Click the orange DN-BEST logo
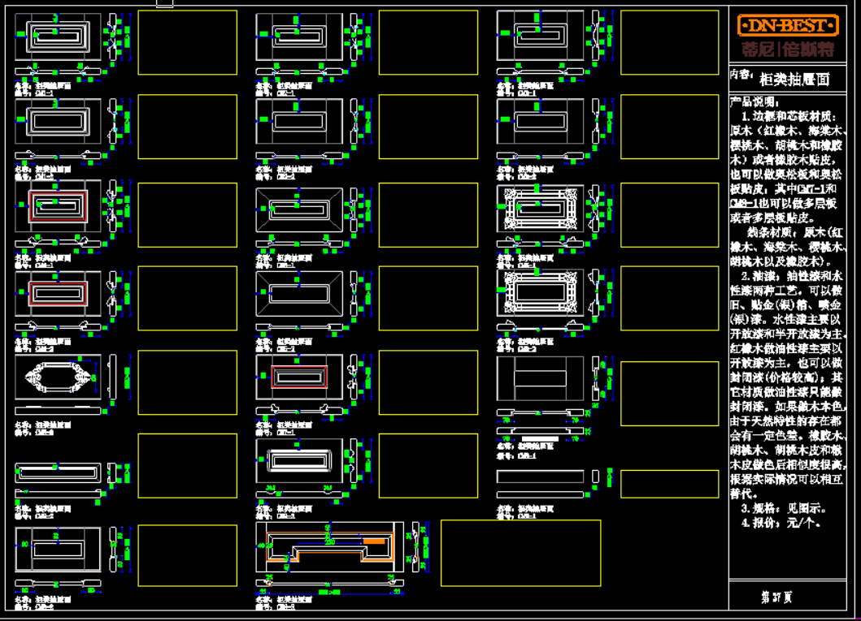Viewport: 861px width, 621px height. [x=787, y=25]
